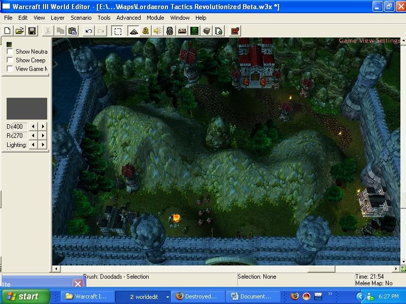Click the Copy toolbar icon
This screenshot has width=406, height=304.
(x=60, y=31)
